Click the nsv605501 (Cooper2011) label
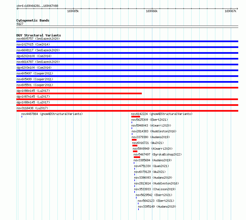 35,85
